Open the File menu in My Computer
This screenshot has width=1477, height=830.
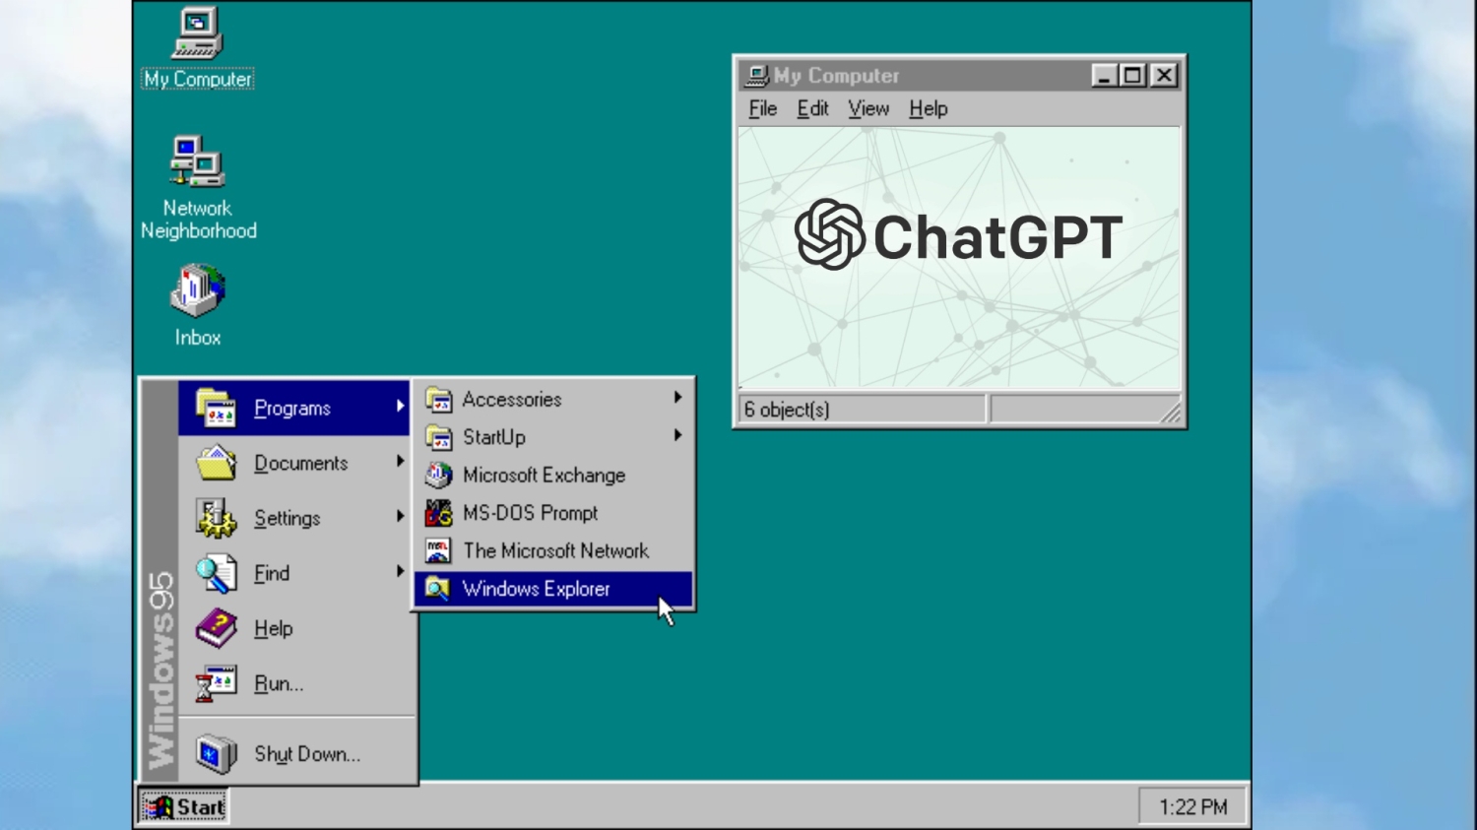[x=763, y=108]
